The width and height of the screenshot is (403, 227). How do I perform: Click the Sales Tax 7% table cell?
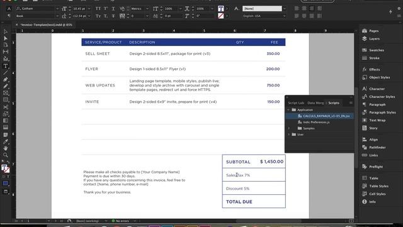(254, 175)
